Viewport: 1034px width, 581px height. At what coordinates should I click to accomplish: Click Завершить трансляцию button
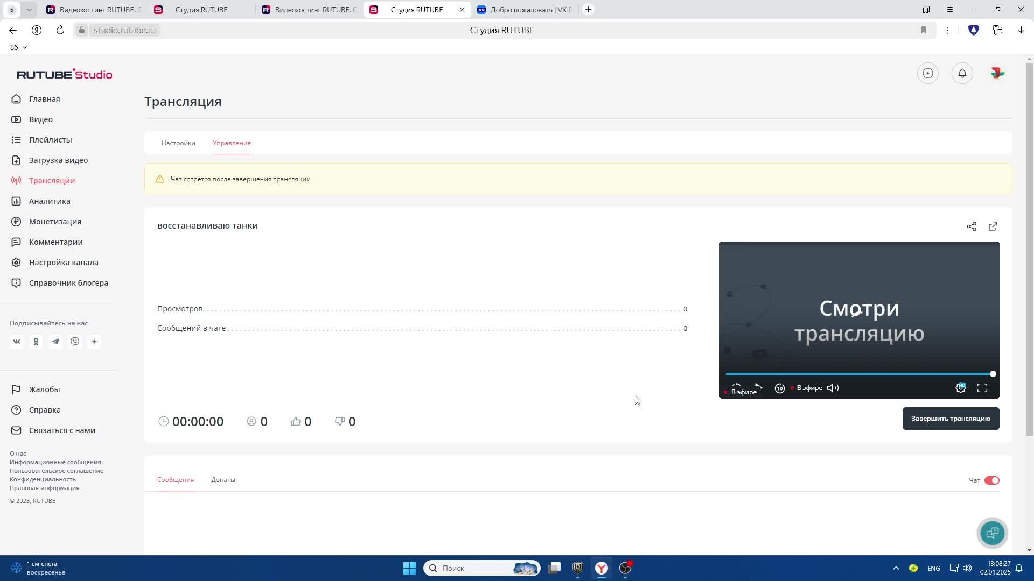951,419
